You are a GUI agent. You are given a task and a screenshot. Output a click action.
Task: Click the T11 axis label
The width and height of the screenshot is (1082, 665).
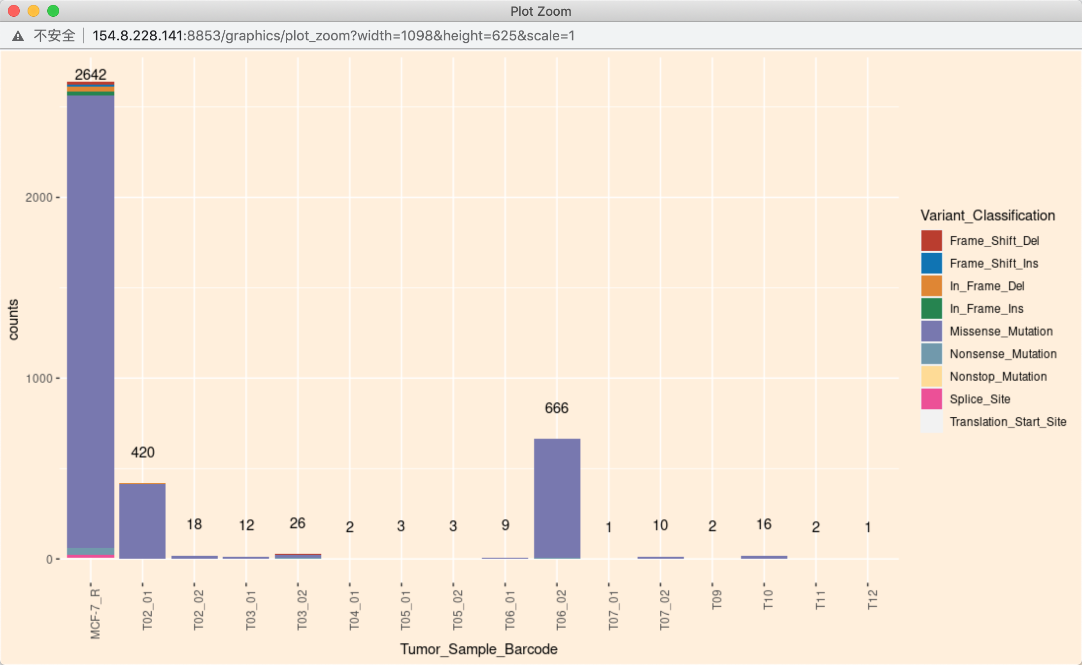pyautogui.click(x=820, y=599)
